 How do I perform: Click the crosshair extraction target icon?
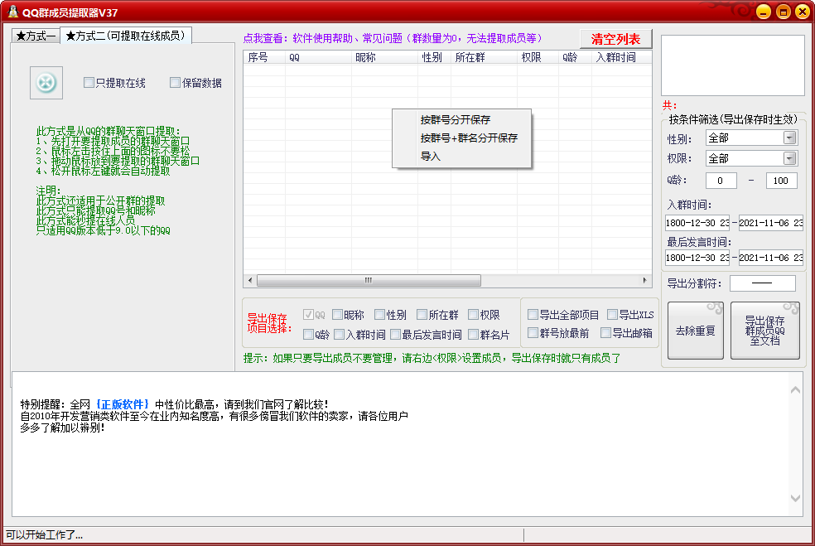pos(46,83)
